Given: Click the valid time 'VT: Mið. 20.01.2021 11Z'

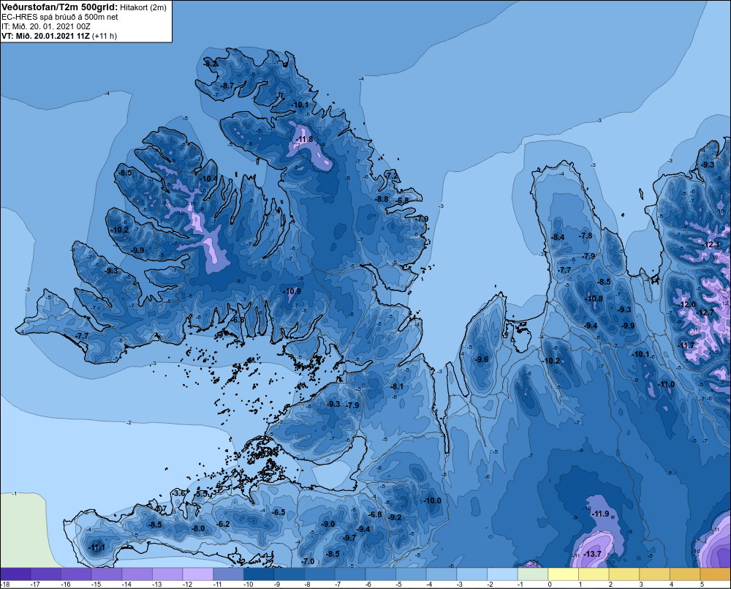Looking at the screenshot, I should 45,36.
